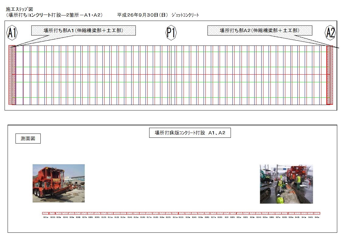Select the hatched A2 cast-in-place area in plan
This screenshot has width=343, height=237.
(330, 75)
